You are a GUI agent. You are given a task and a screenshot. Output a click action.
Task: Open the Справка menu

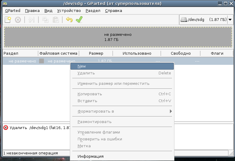point(113,11)
